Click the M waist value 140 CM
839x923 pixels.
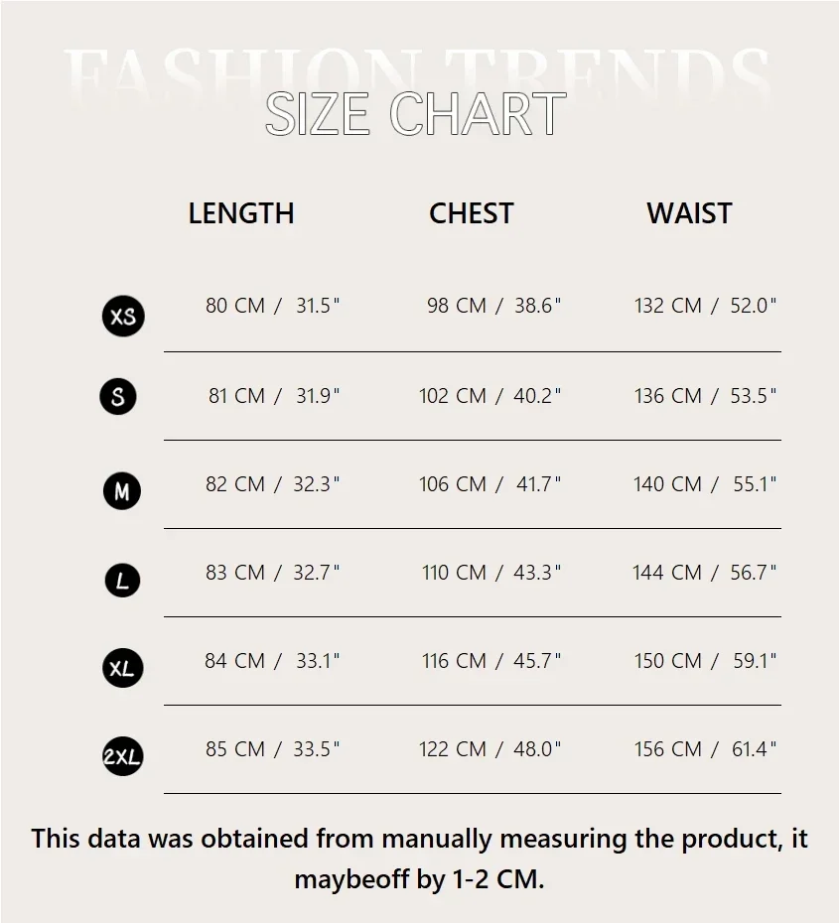(x=667, y=484)
